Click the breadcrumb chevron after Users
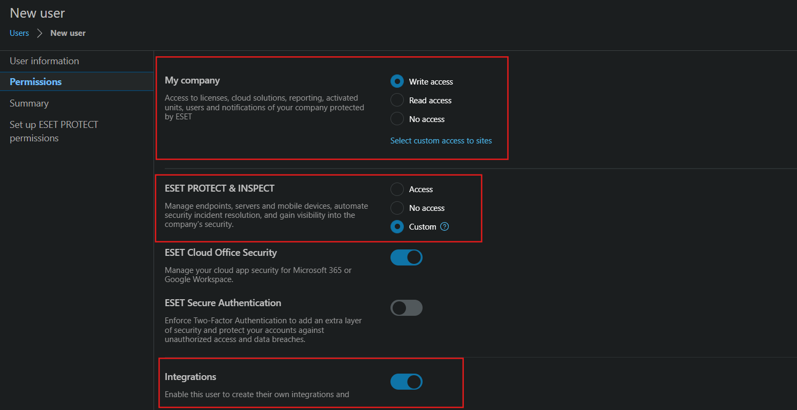This screenshot has width=797, height=410. [x=40, y=33]
